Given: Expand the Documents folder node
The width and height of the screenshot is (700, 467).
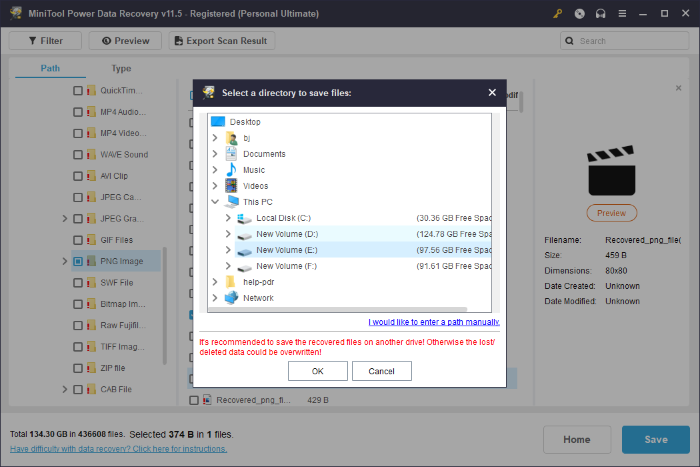Looking at the screenshot, I should (215, 153).
